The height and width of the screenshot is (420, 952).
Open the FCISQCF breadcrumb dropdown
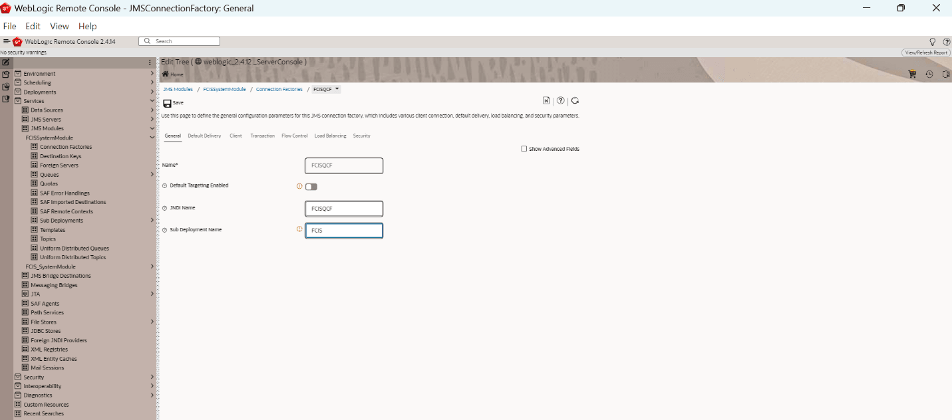click(x=326, y=89)
